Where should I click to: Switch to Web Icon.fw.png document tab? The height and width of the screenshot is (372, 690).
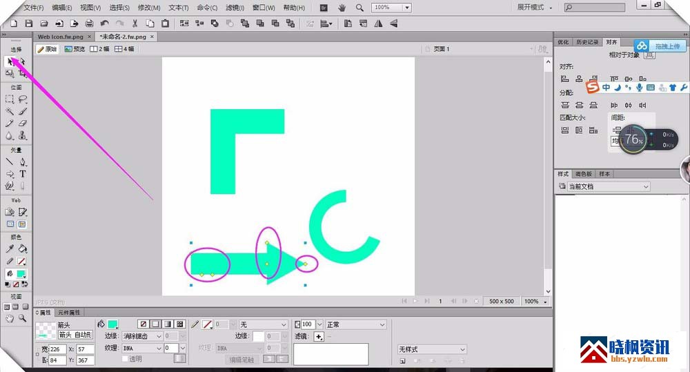tap(60, 37)
